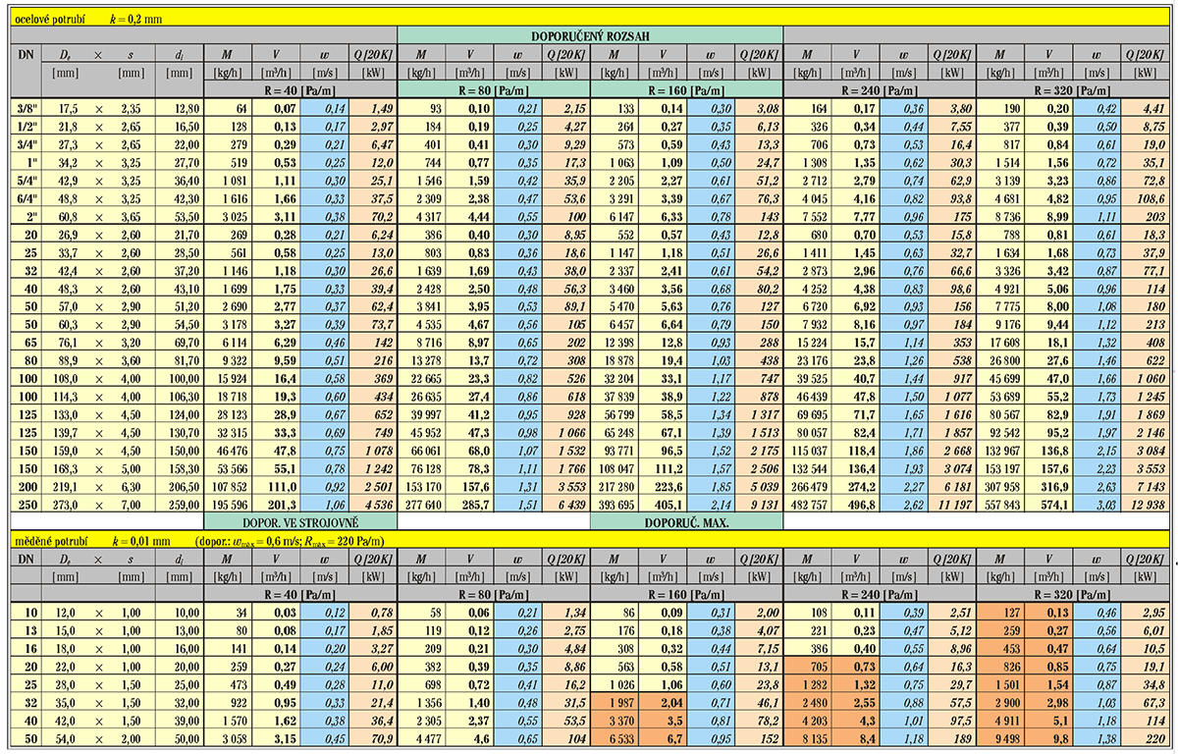Click orange cell 2 900 in copper DN 32 row
Viewport: 1178px width, 754px height.
pos(1000,703)
